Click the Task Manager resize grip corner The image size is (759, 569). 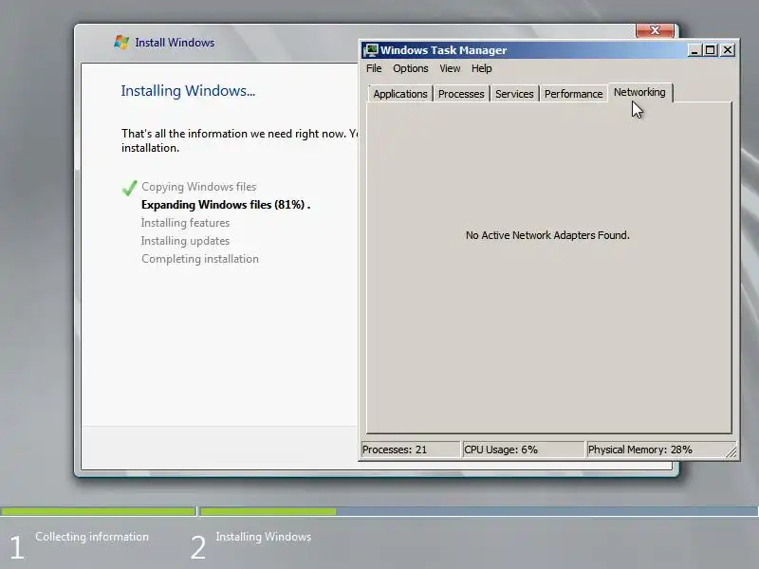731,452
